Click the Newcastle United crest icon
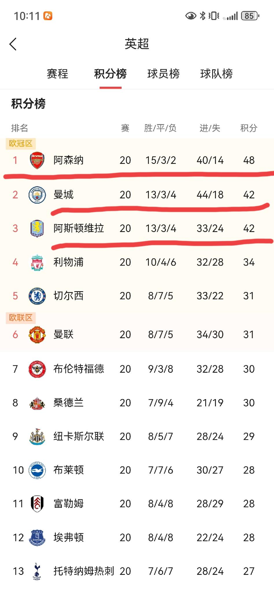The width and height of the screenshot is (274, 594). coord(37,437)
